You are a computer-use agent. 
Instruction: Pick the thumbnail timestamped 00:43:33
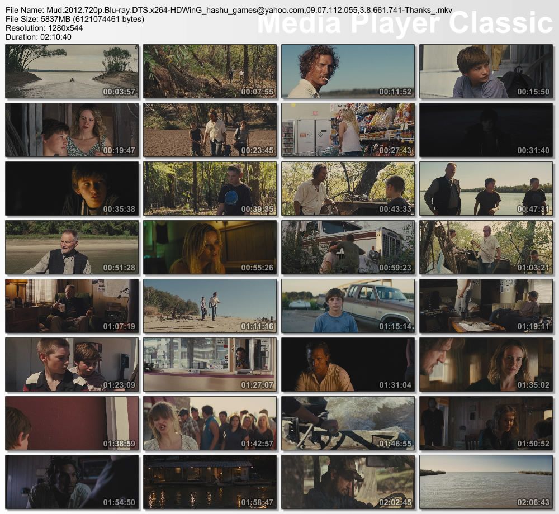point(348,189)
